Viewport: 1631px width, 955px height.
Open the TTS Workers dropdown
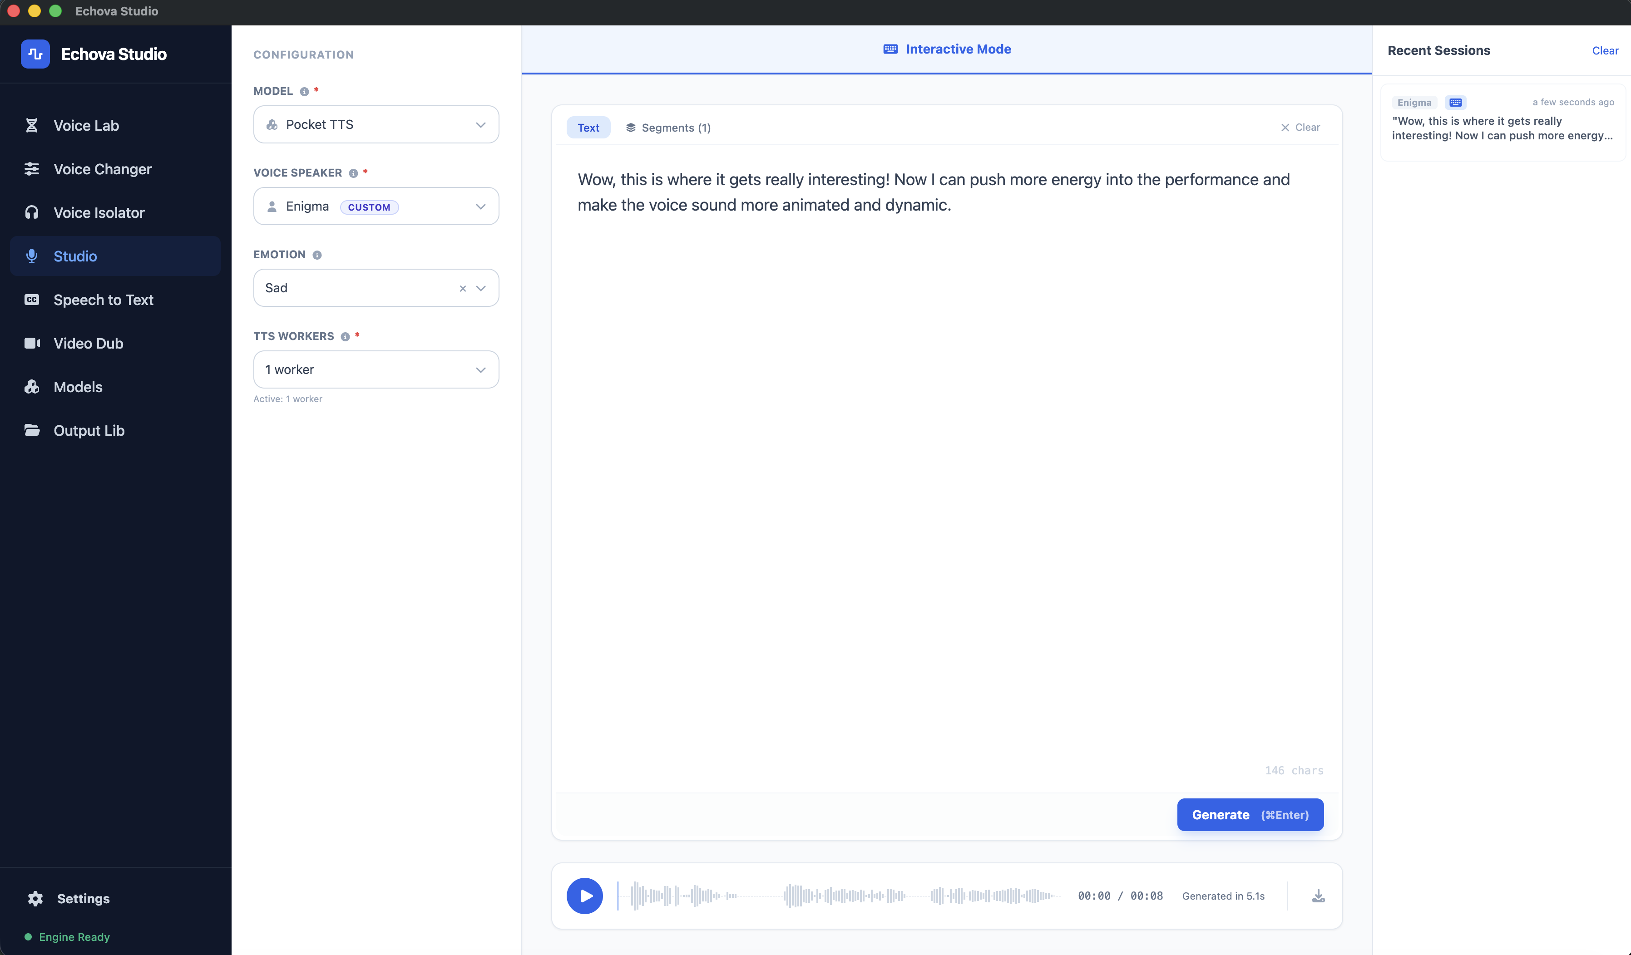coord(376,369)
